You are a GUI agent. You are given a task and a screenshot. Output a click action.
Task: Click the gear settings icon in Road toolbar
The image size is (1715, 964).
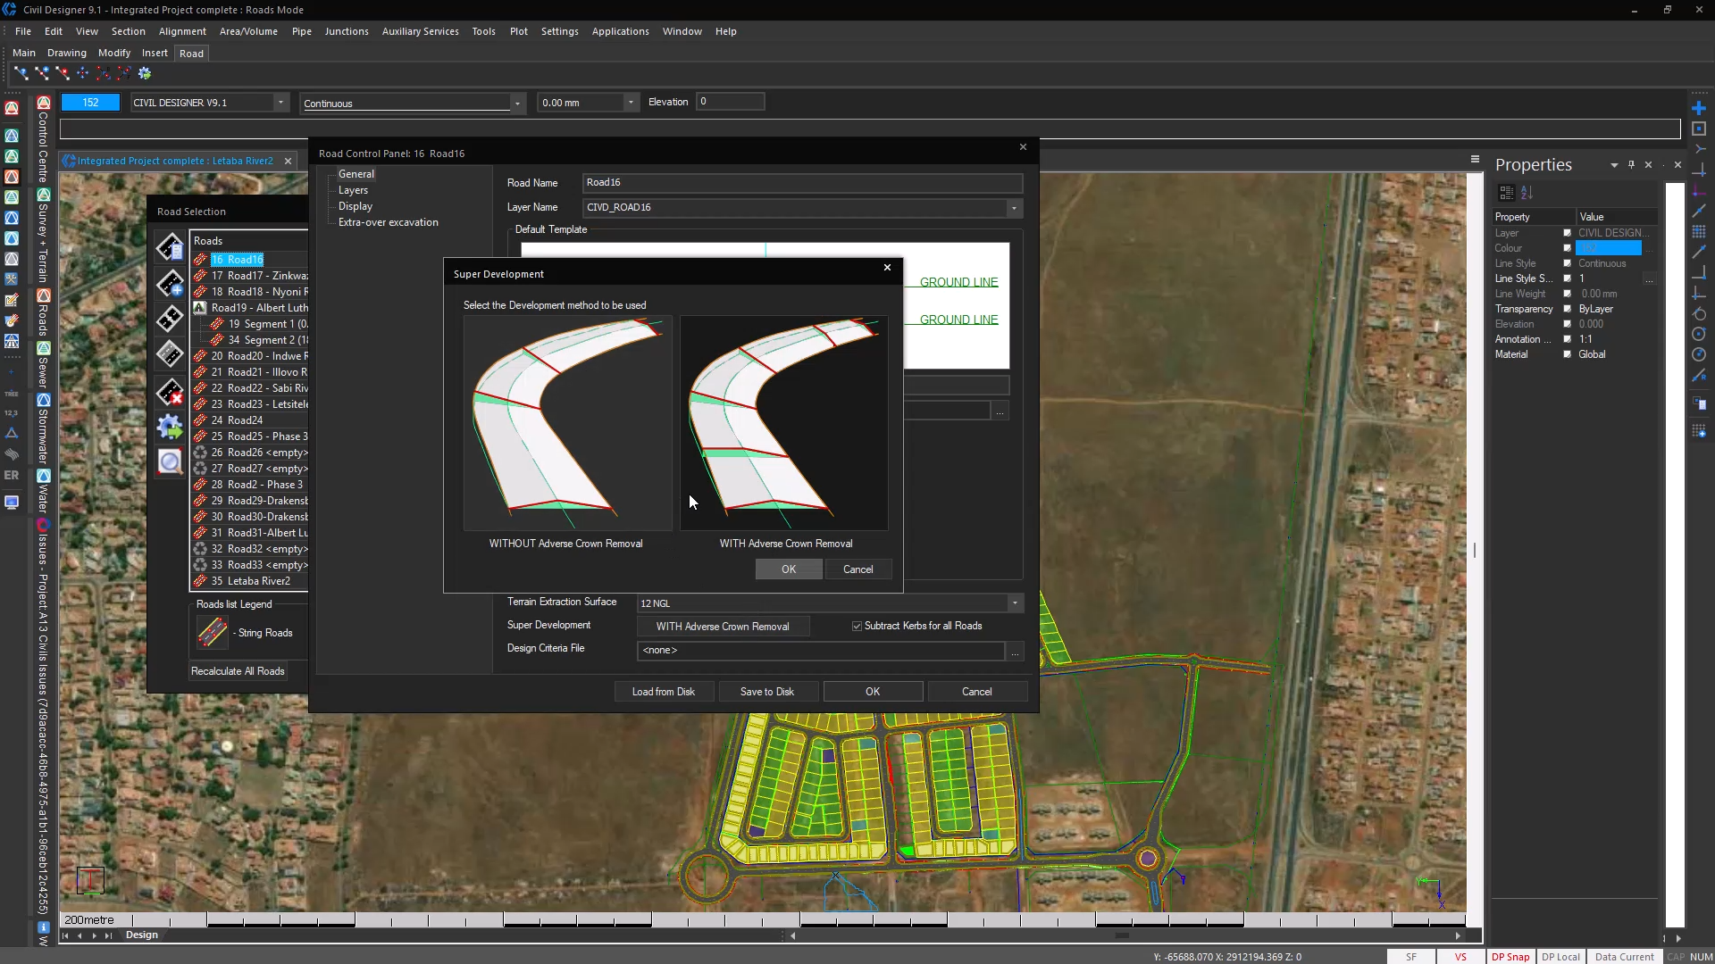coord(145,73)
